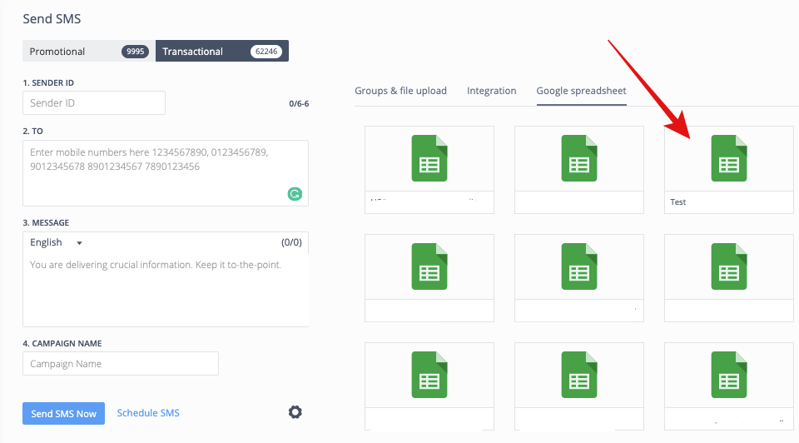The height and width of the screenshot is (443, 799).
Task: Select the center spreadsheet in second row
Action: click(x=578, y=266)
